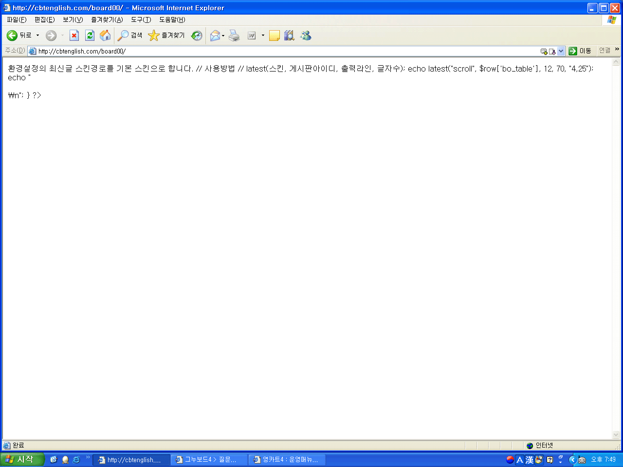
Task: Open the 편집(E) menu
Action: 45,20
